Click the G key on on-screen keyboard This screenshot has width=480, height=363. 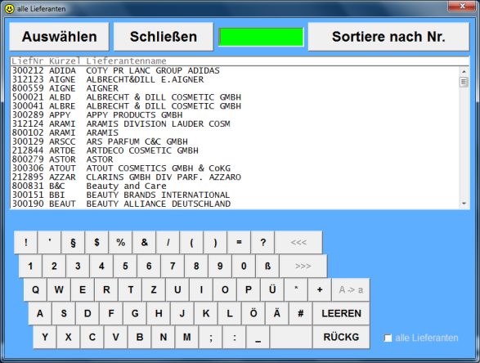click(135, 313)
